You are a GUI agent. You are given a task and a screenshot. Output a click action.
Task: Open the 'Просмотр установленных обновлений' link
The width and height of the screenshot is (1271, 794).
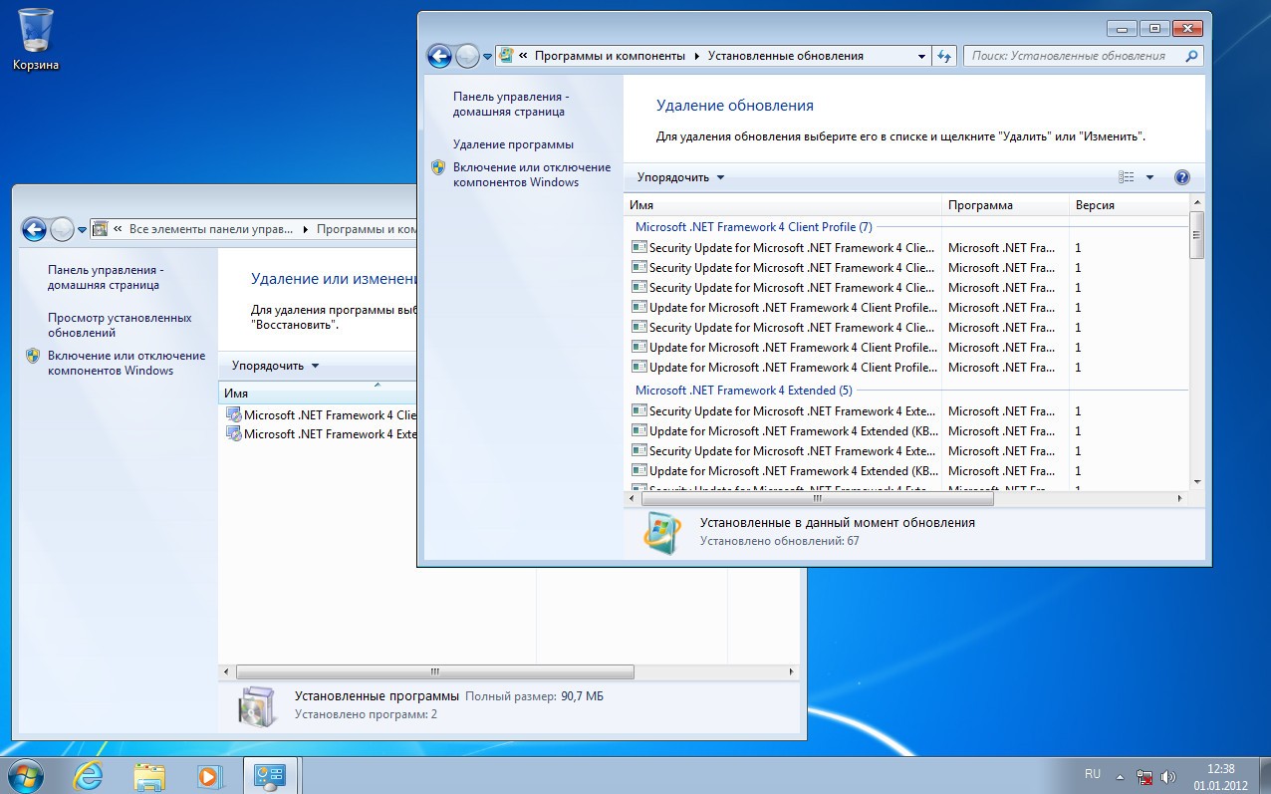[x=120, y=325]
